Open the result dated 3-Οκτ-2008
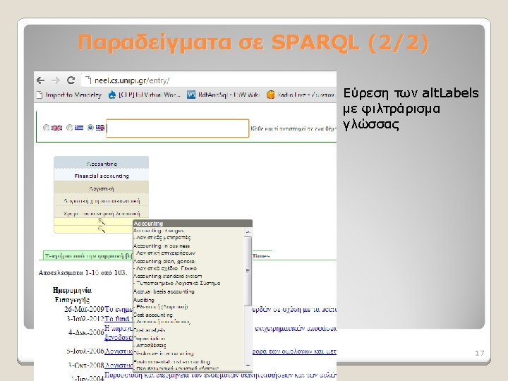 (x=119, y=365)
